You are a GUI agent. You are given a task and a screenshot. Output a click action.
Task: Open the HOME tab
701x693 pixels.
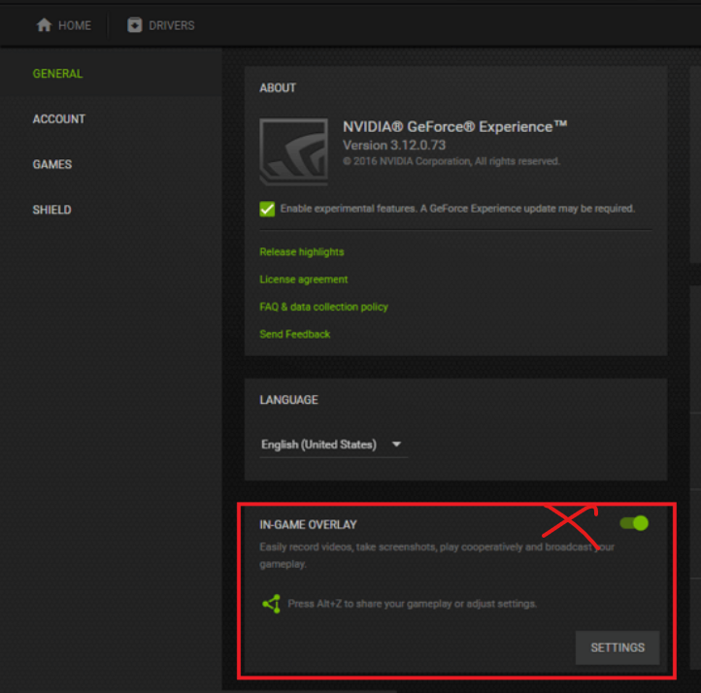[x=63, y=25]
